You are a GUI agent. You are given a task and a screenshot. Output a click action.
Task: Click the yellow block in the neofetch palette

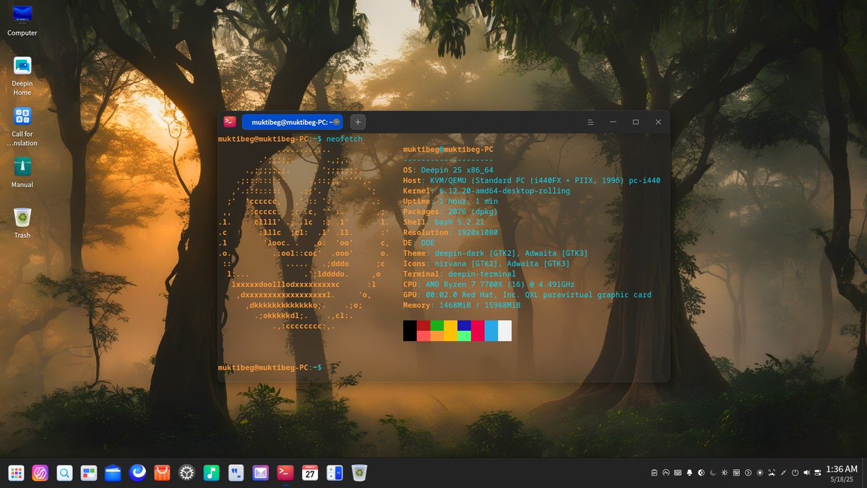pyautogui.click(x=450, y=330)
